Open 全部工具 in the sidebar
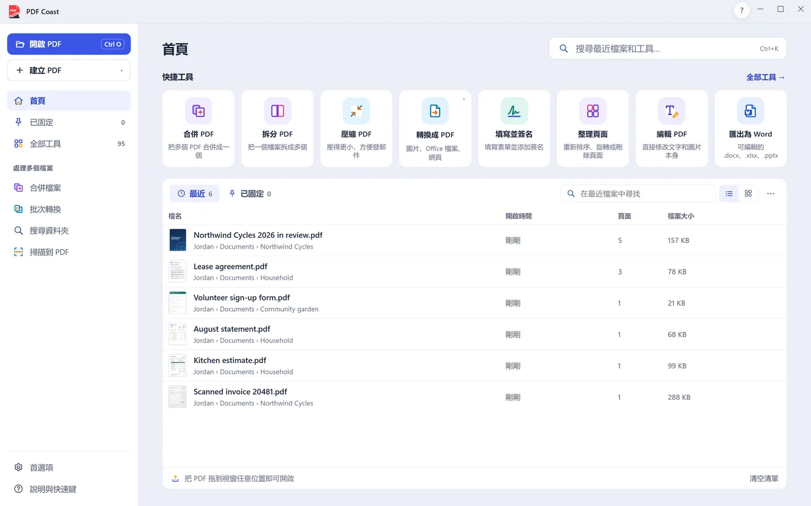This screenshot has height=506, width=811. tap(69, 144)
